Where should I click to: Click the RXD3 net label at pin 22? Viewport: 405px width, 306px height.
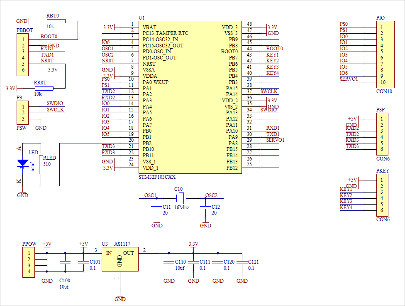point(108,152)
